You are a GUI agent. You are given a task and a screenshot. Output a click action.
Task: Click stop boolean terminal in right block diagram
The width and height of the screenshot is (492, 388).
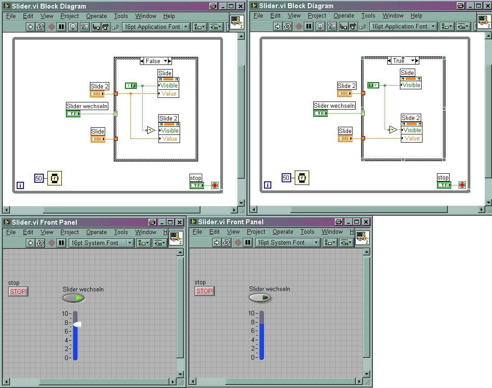(x=444, y=185)
